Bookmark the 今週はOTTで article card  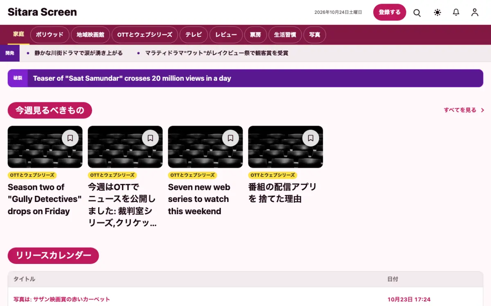coord(150,138)
